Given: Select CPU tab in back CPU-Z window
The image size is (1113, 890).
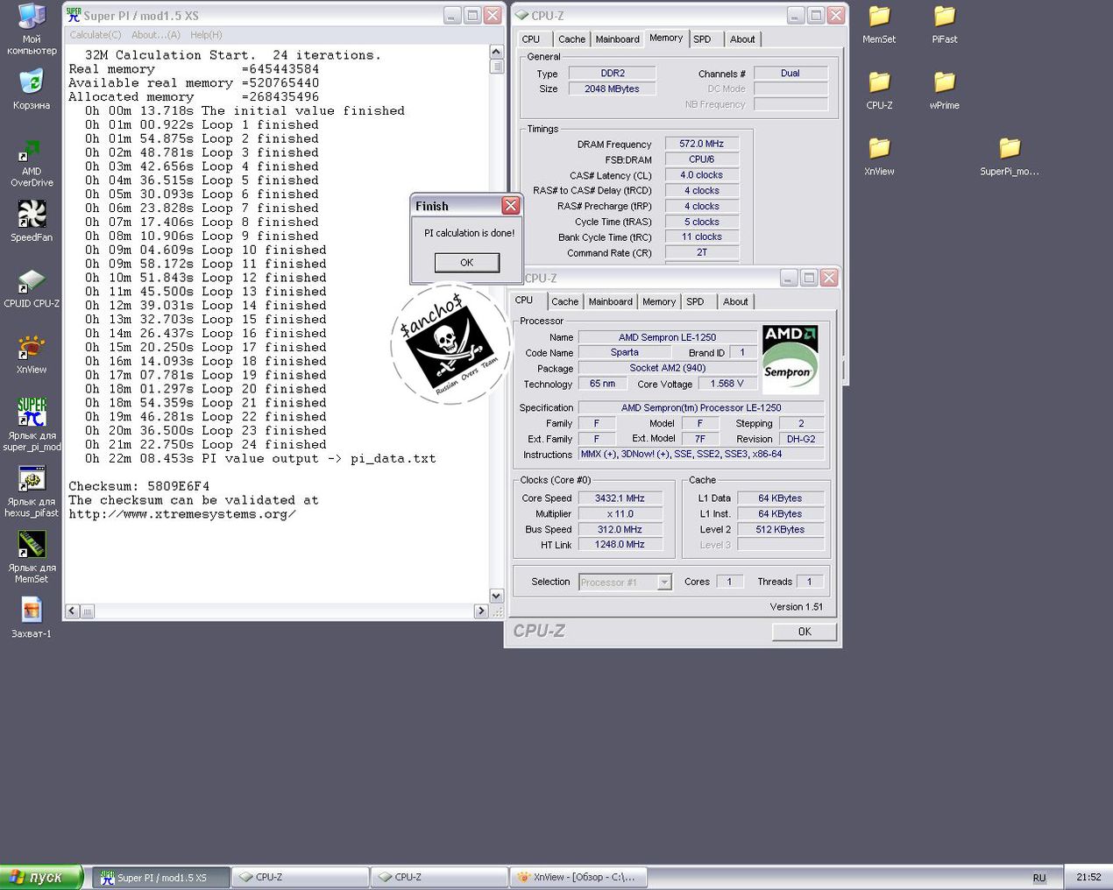Looking at the screenshot, I should [x=531, y=39].
